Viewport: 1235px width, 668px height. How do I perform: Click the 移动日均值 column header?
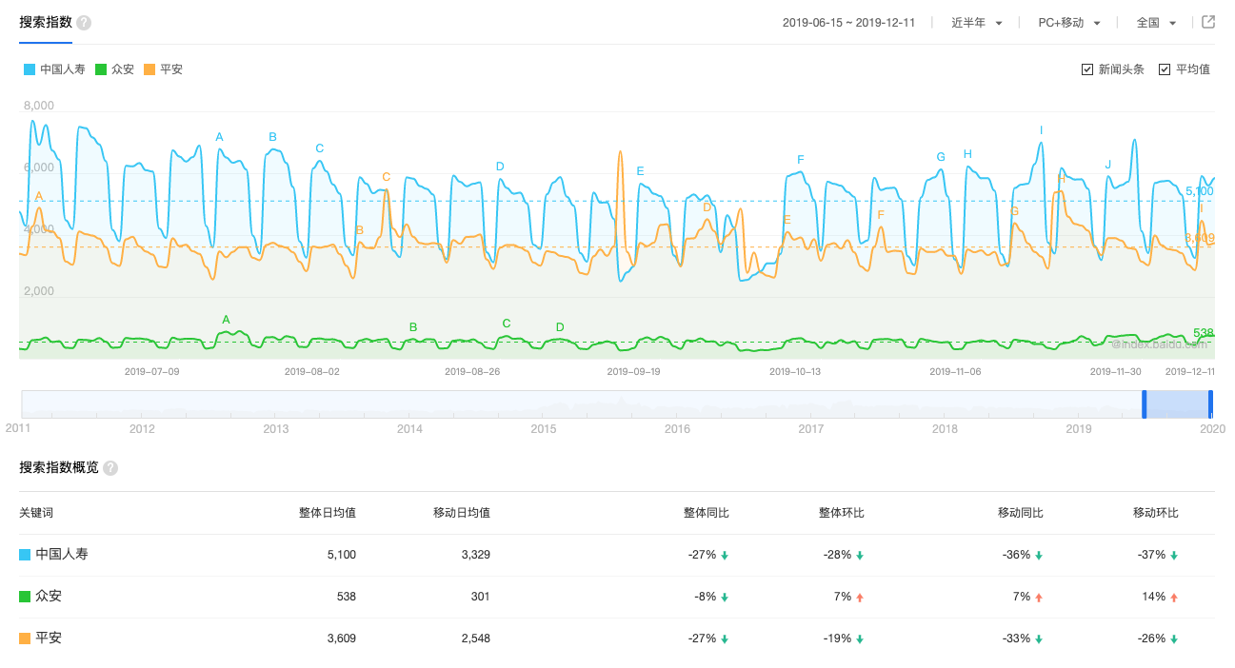click(x=462, y=513)
